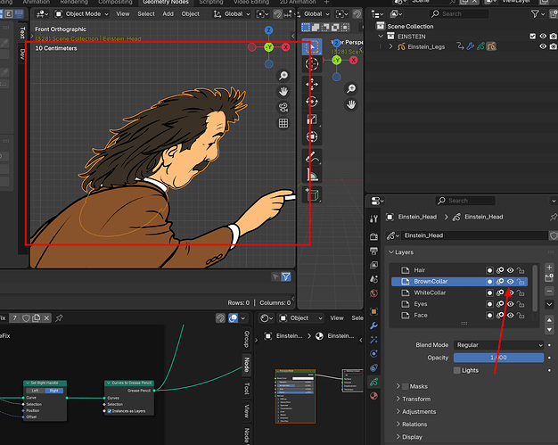Open the Output properties tab
This screenshot has height=445, width=558.
tap(373, 251)
